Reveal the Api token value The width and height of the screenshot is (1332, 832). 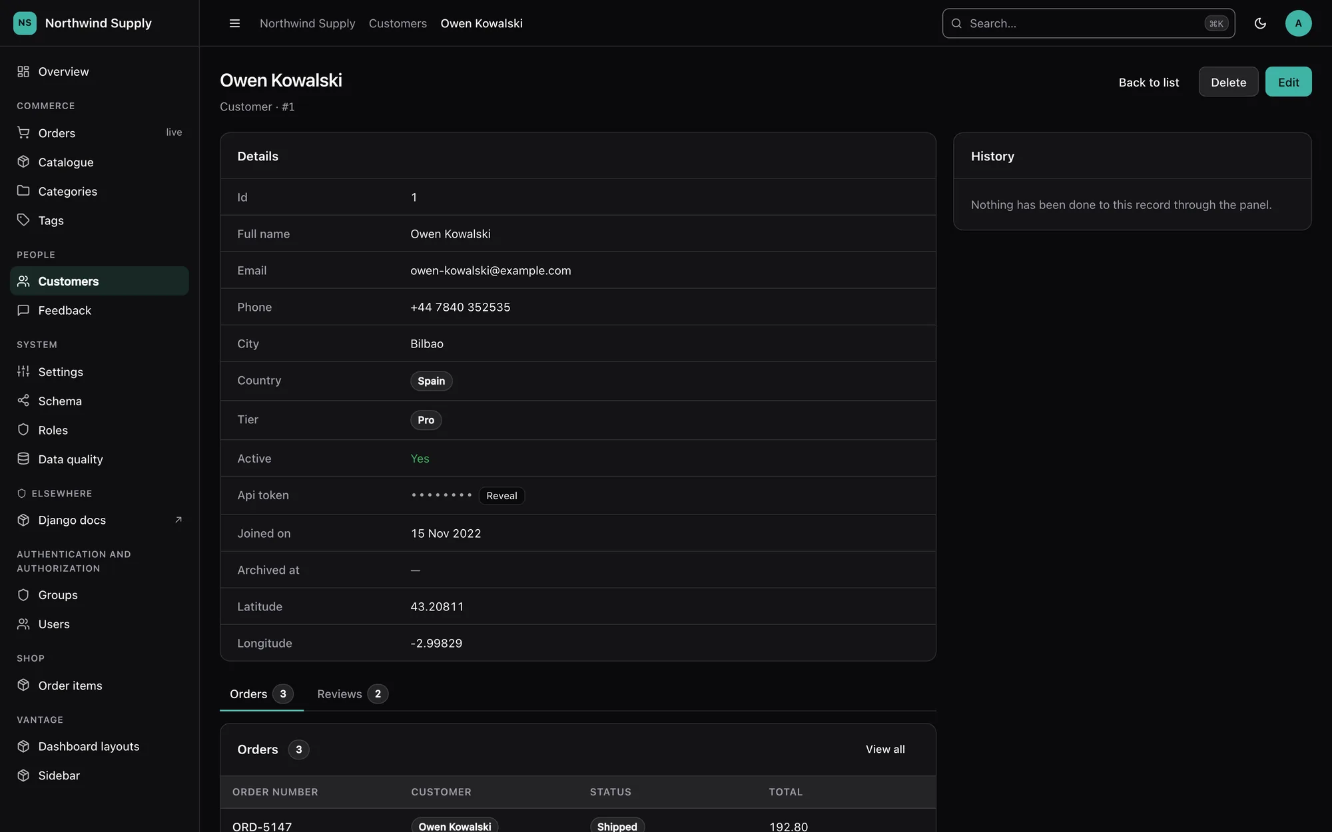[501, 496]
